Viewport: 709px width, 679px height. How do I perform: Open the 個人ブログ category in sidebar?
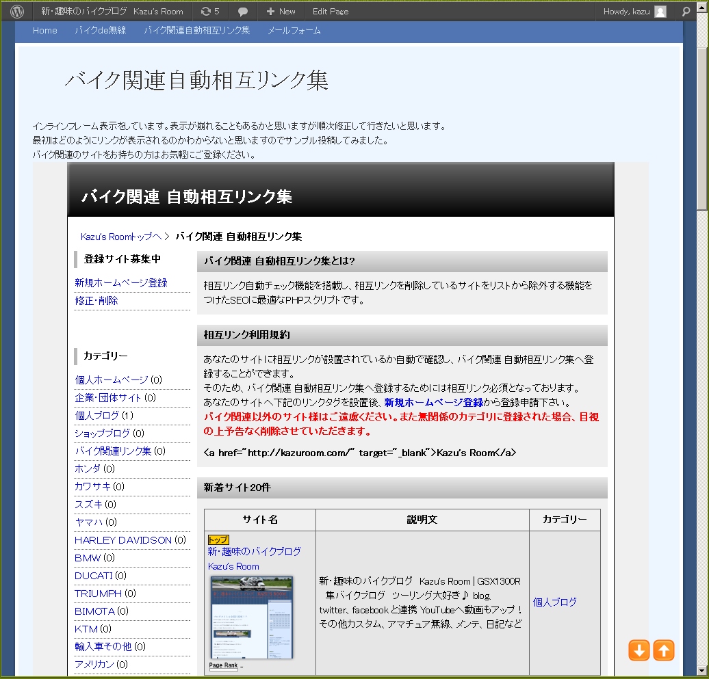pyautogui.click(x=97, y=416)
